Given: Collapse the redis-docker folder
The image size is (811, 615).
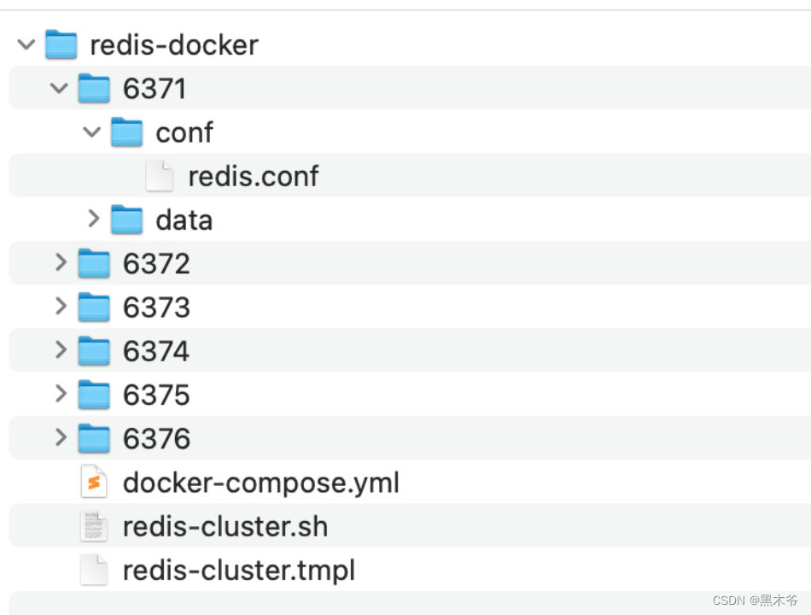Looking at the screenshot, I should coord(26,44).
